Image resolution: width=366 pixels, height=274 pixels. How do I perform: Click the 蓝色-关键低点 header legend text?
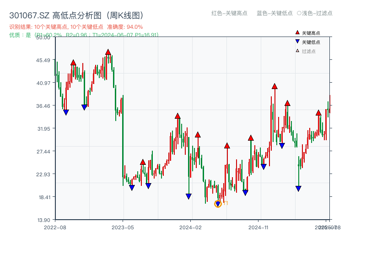[x=274, y=13]
